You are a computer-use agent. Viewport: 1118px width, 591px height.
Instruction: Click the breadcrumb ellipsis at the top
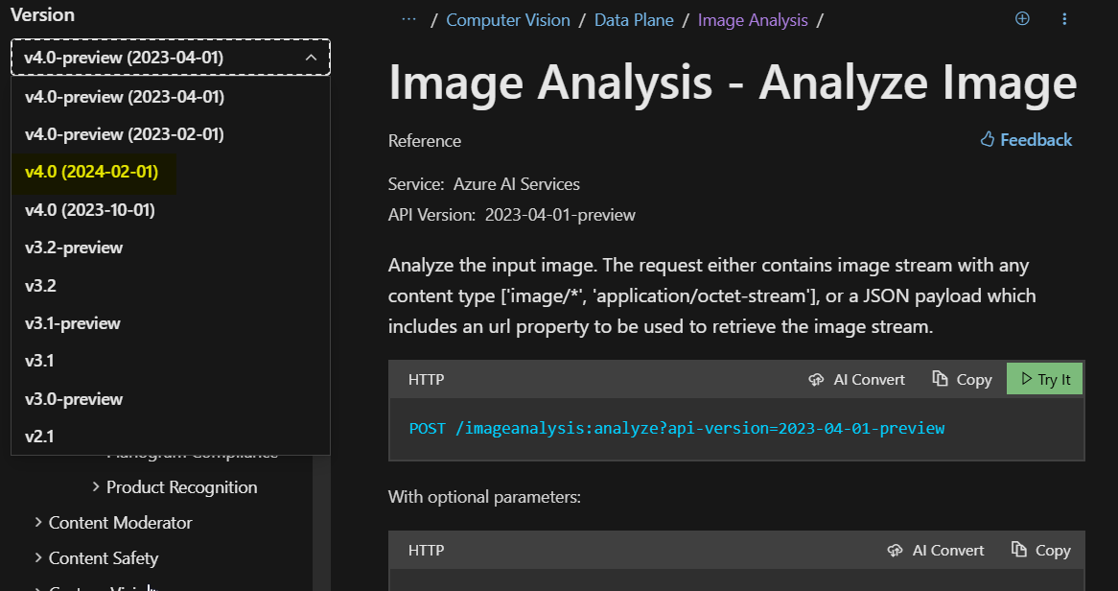click(x=408, y=17)
